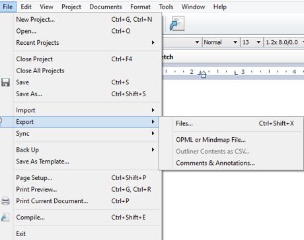This screenshot has width=304, height=240.
Task: Open the File menu
Action: point(8,7)
